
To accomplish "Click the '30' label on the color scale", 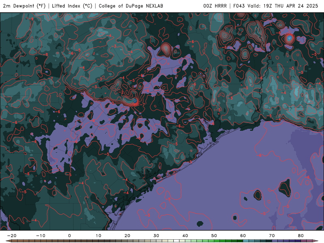I will pos(156,236).
